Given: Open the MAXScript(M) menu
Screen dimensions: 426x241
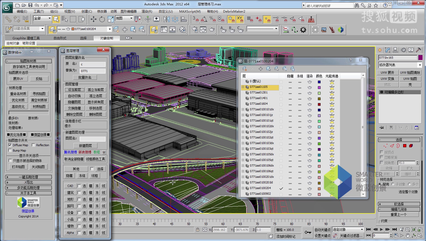Looking at the screenshot, I should coord(190,11).
